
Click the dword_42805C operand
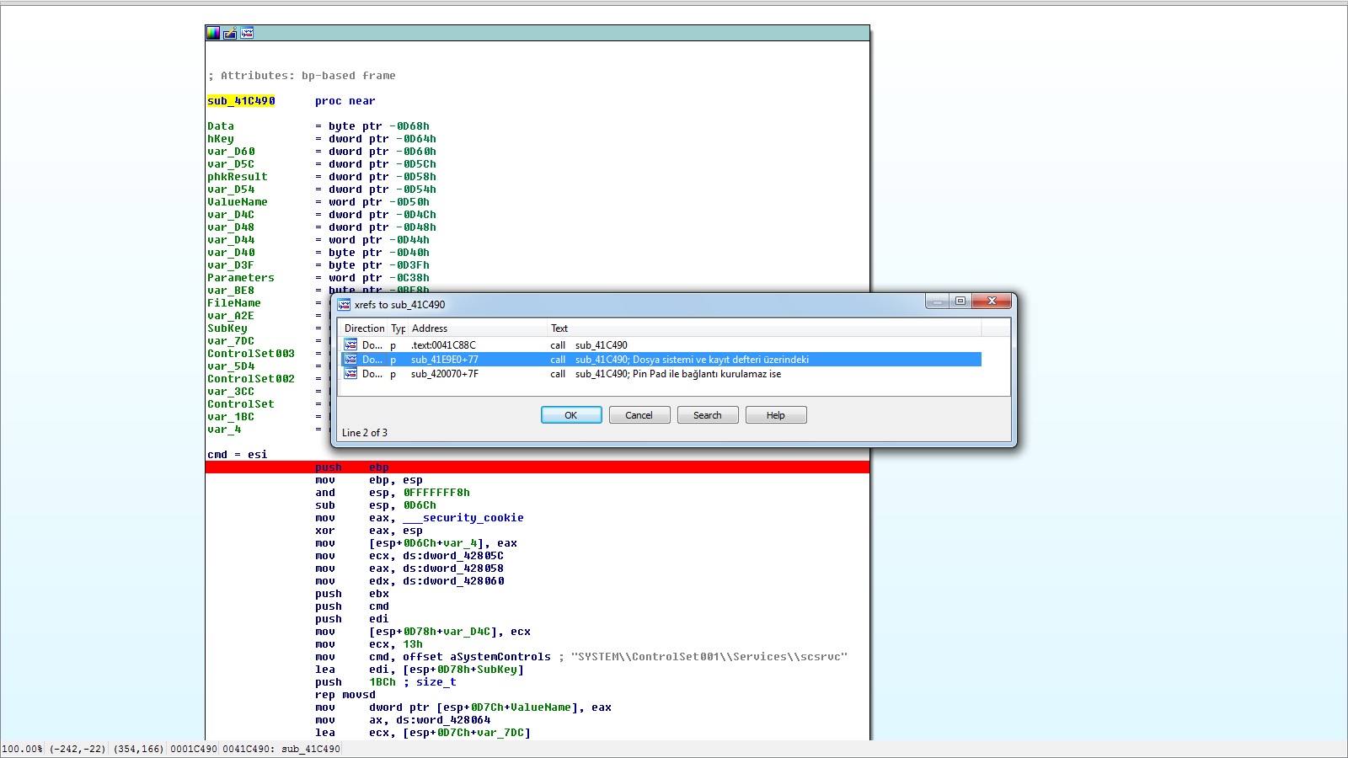(453, 556)
